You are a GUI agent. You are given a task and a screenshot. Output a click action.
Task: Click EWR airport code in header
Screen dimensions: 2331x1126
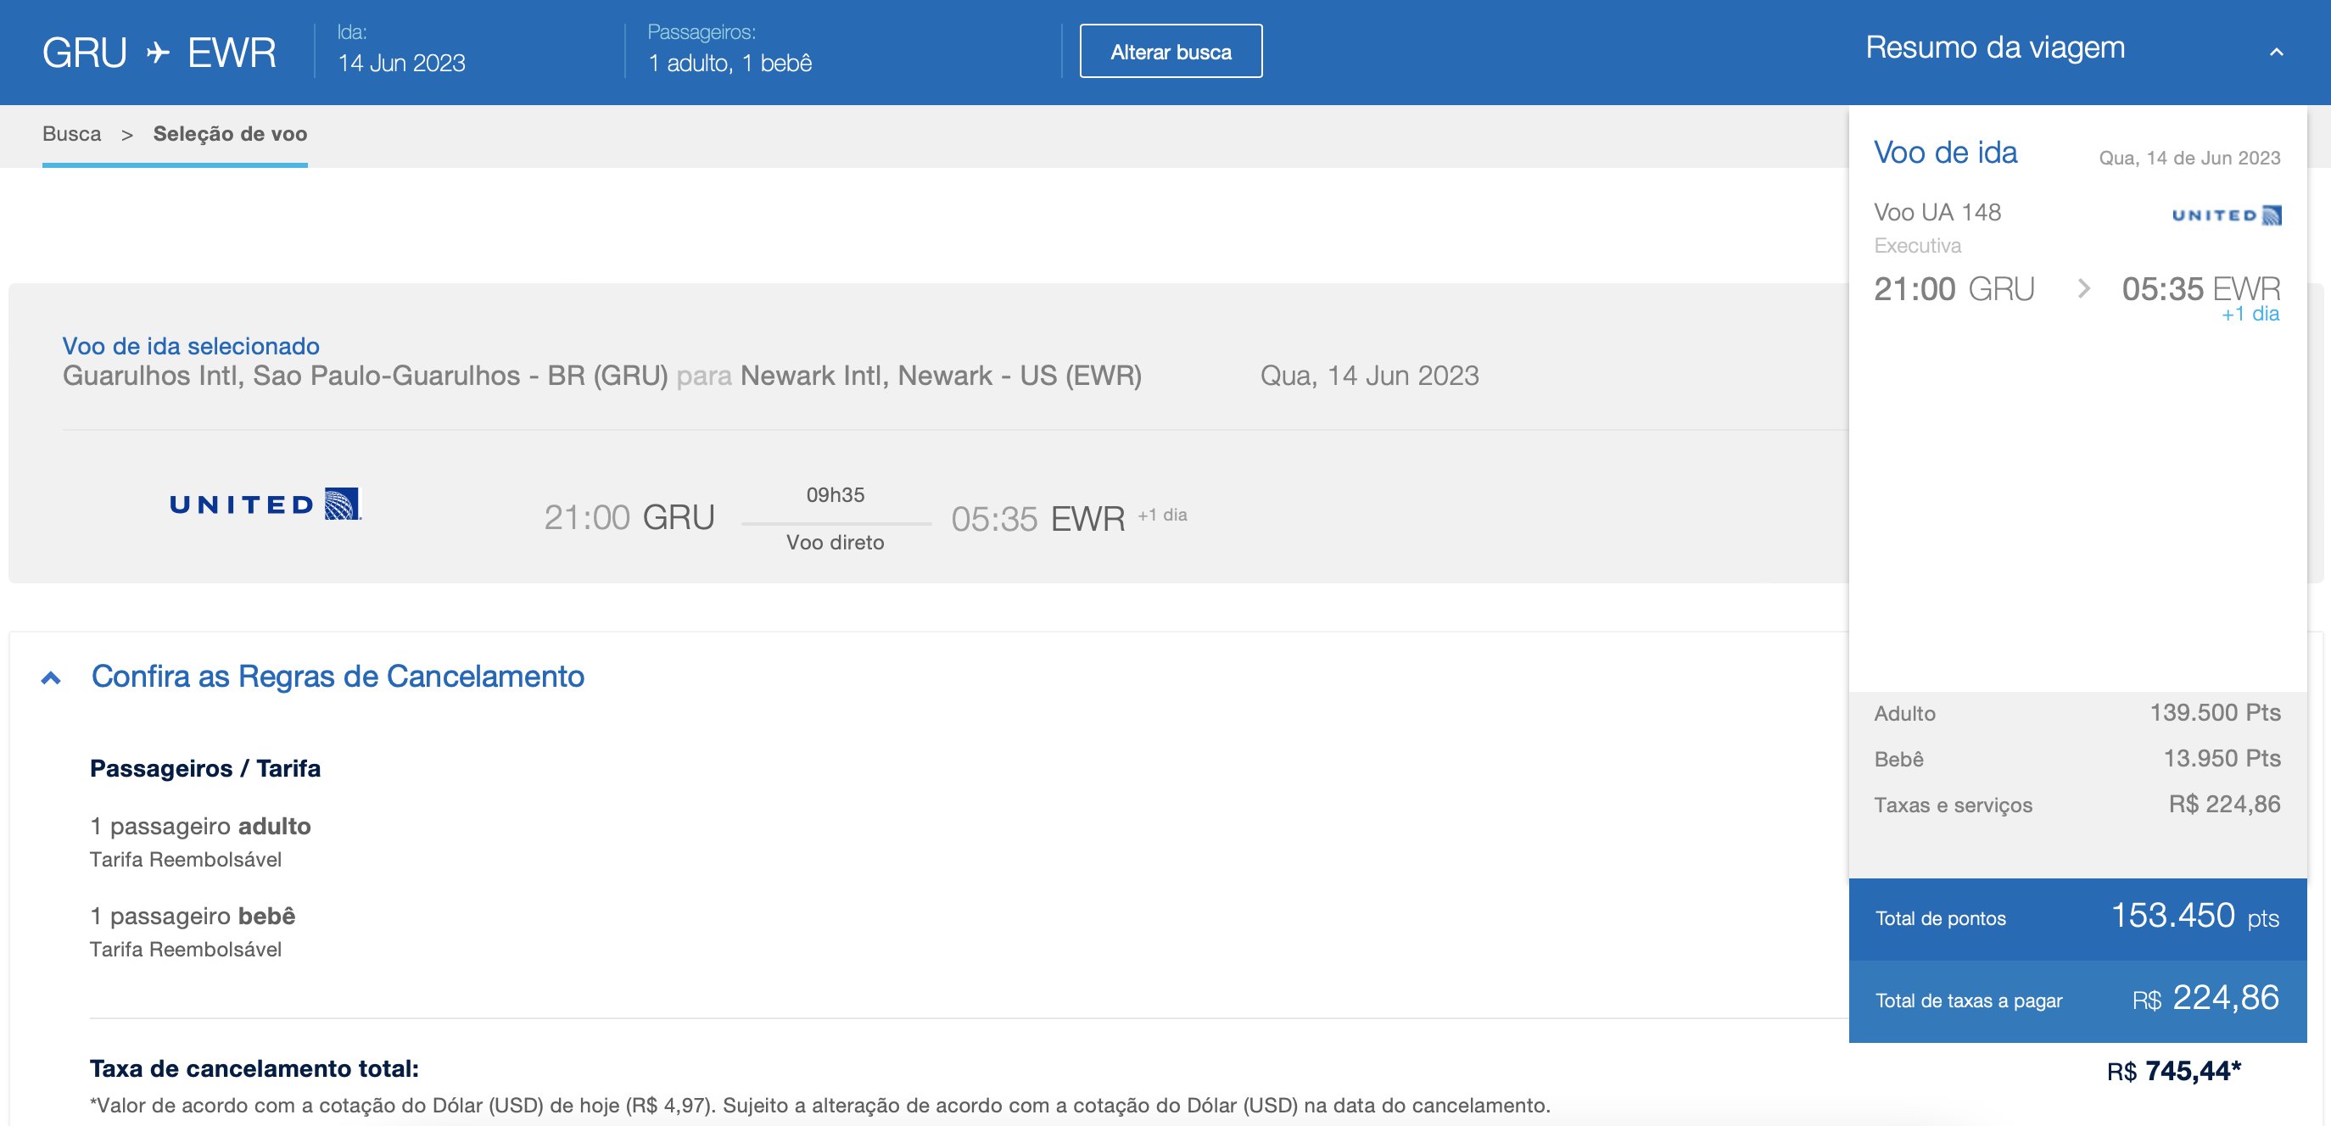[232, 53]
